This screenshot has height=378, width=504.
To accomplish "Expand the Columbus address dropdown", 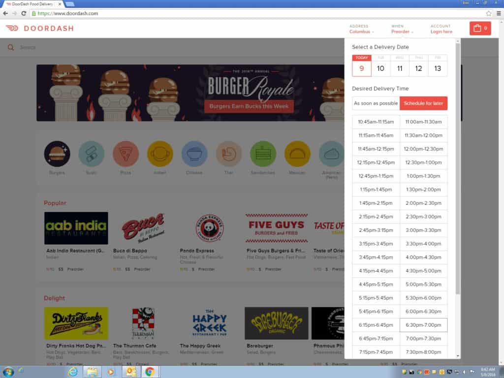I will [x=362, y=31].
